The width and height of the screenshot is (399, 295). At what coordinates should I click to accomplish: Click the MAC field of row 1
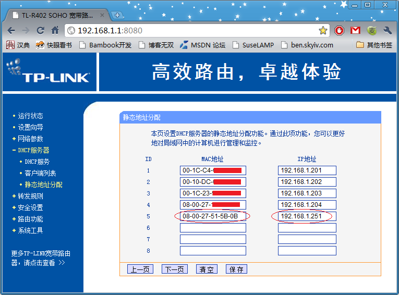213,170
